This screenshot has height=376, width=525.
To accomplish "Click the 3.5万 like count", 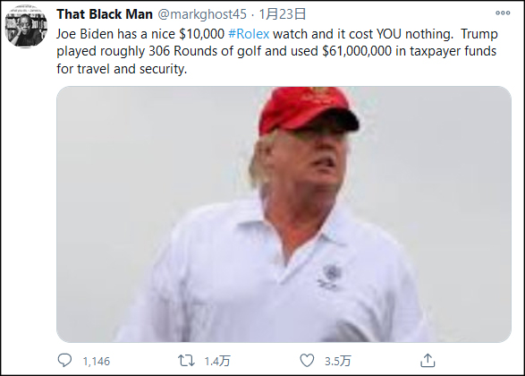I will [x=337, y=362].
